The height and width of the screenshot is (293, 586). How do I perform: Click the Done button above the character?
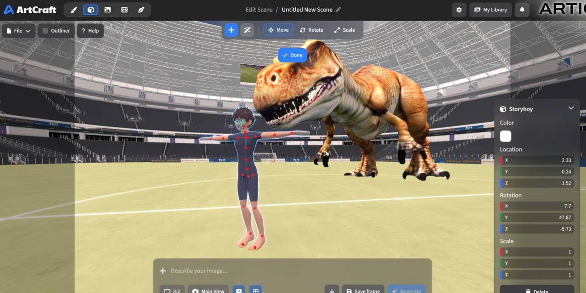point(293,55)
